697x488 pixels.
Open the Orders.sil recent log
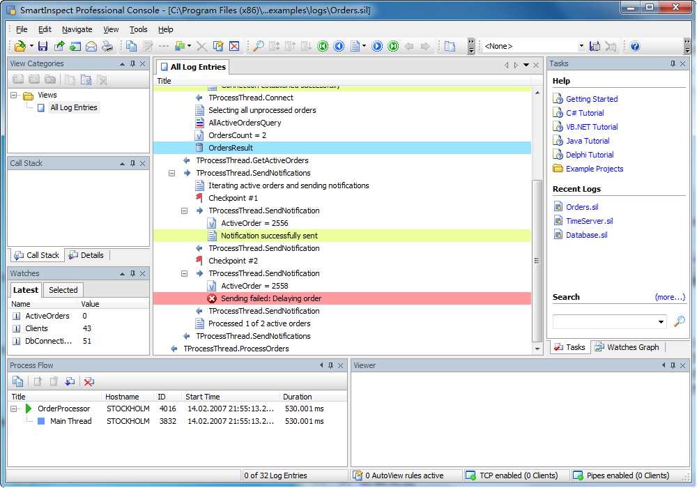tap(581, 207)
